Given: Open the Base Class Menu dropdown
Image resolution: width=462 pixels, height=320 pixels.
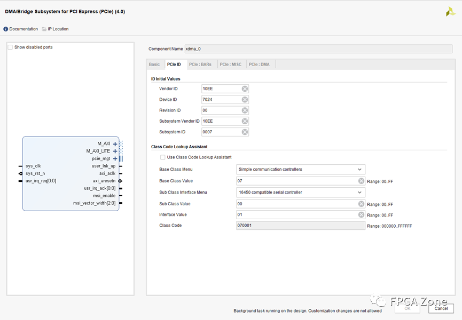Looking at the screenshot, I should coord(301,170).
